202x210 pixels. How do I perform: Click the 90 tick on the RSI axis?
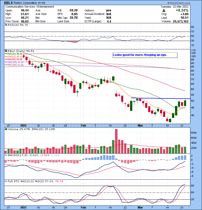coord(192,27)
